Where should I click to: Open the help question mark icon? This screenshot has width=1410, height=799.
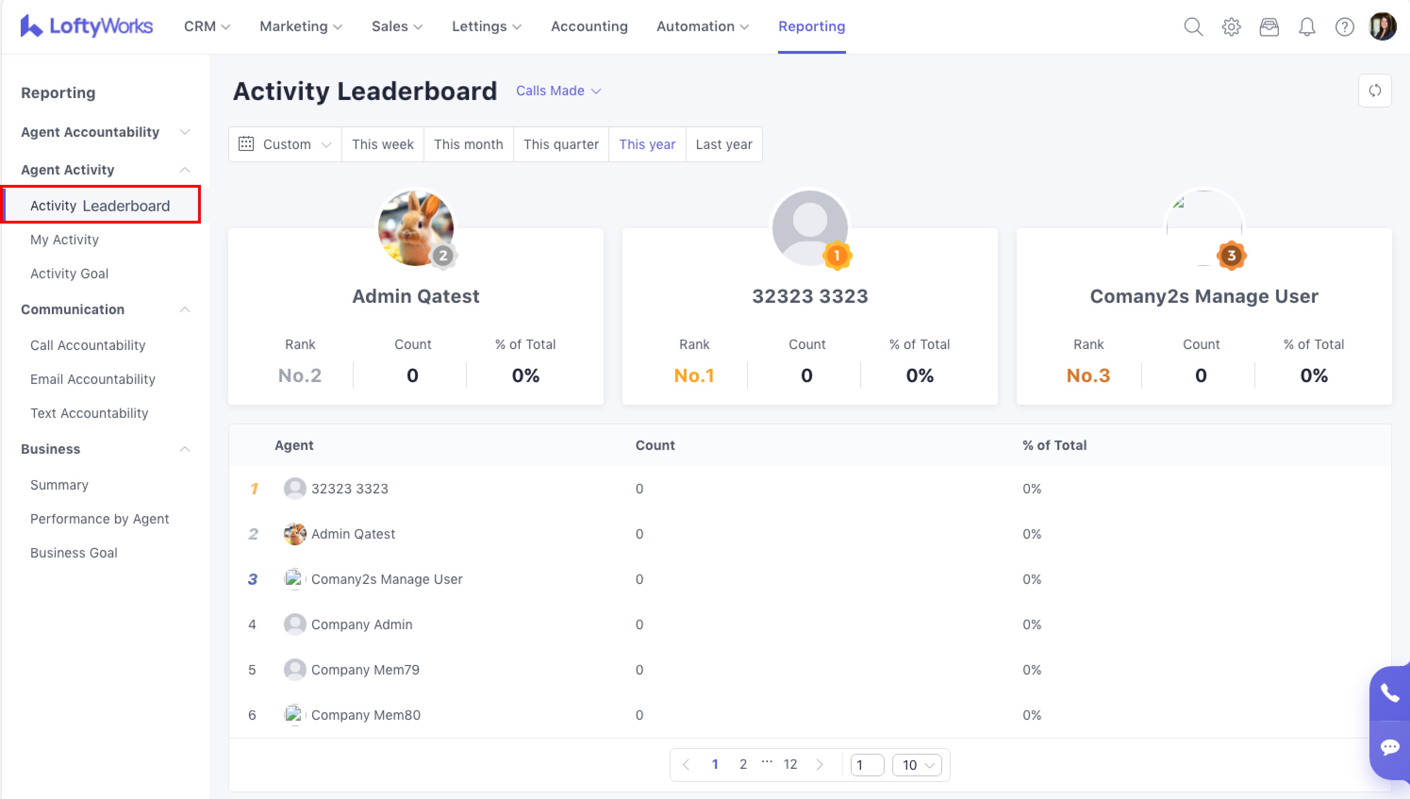(x=1344, y=26)
